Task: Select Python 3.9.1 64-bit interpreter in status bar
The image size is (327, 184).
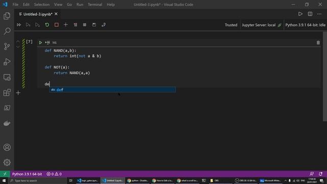Action: [x=27, y=174]
